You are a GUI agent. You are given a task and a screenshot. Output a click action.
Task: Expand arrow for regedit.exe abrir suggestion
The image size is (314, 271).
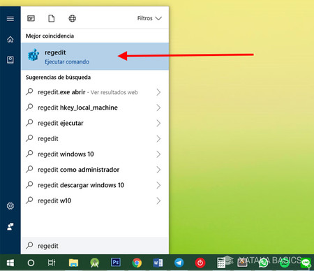[x=158, y=92]
